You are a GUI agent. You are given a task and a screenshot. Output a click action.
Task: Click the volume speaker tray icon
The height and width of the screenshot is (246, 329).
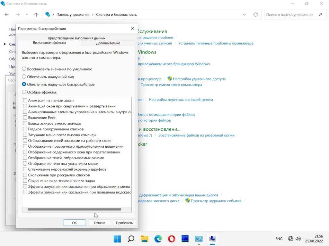point(298,239)
